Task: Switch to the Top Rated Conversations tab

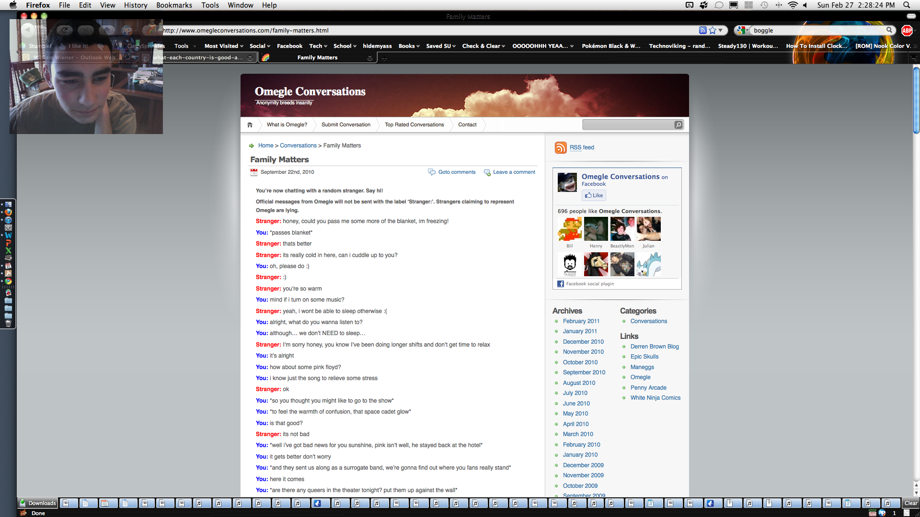Action: pyautogui.click(x=414, y=125)
